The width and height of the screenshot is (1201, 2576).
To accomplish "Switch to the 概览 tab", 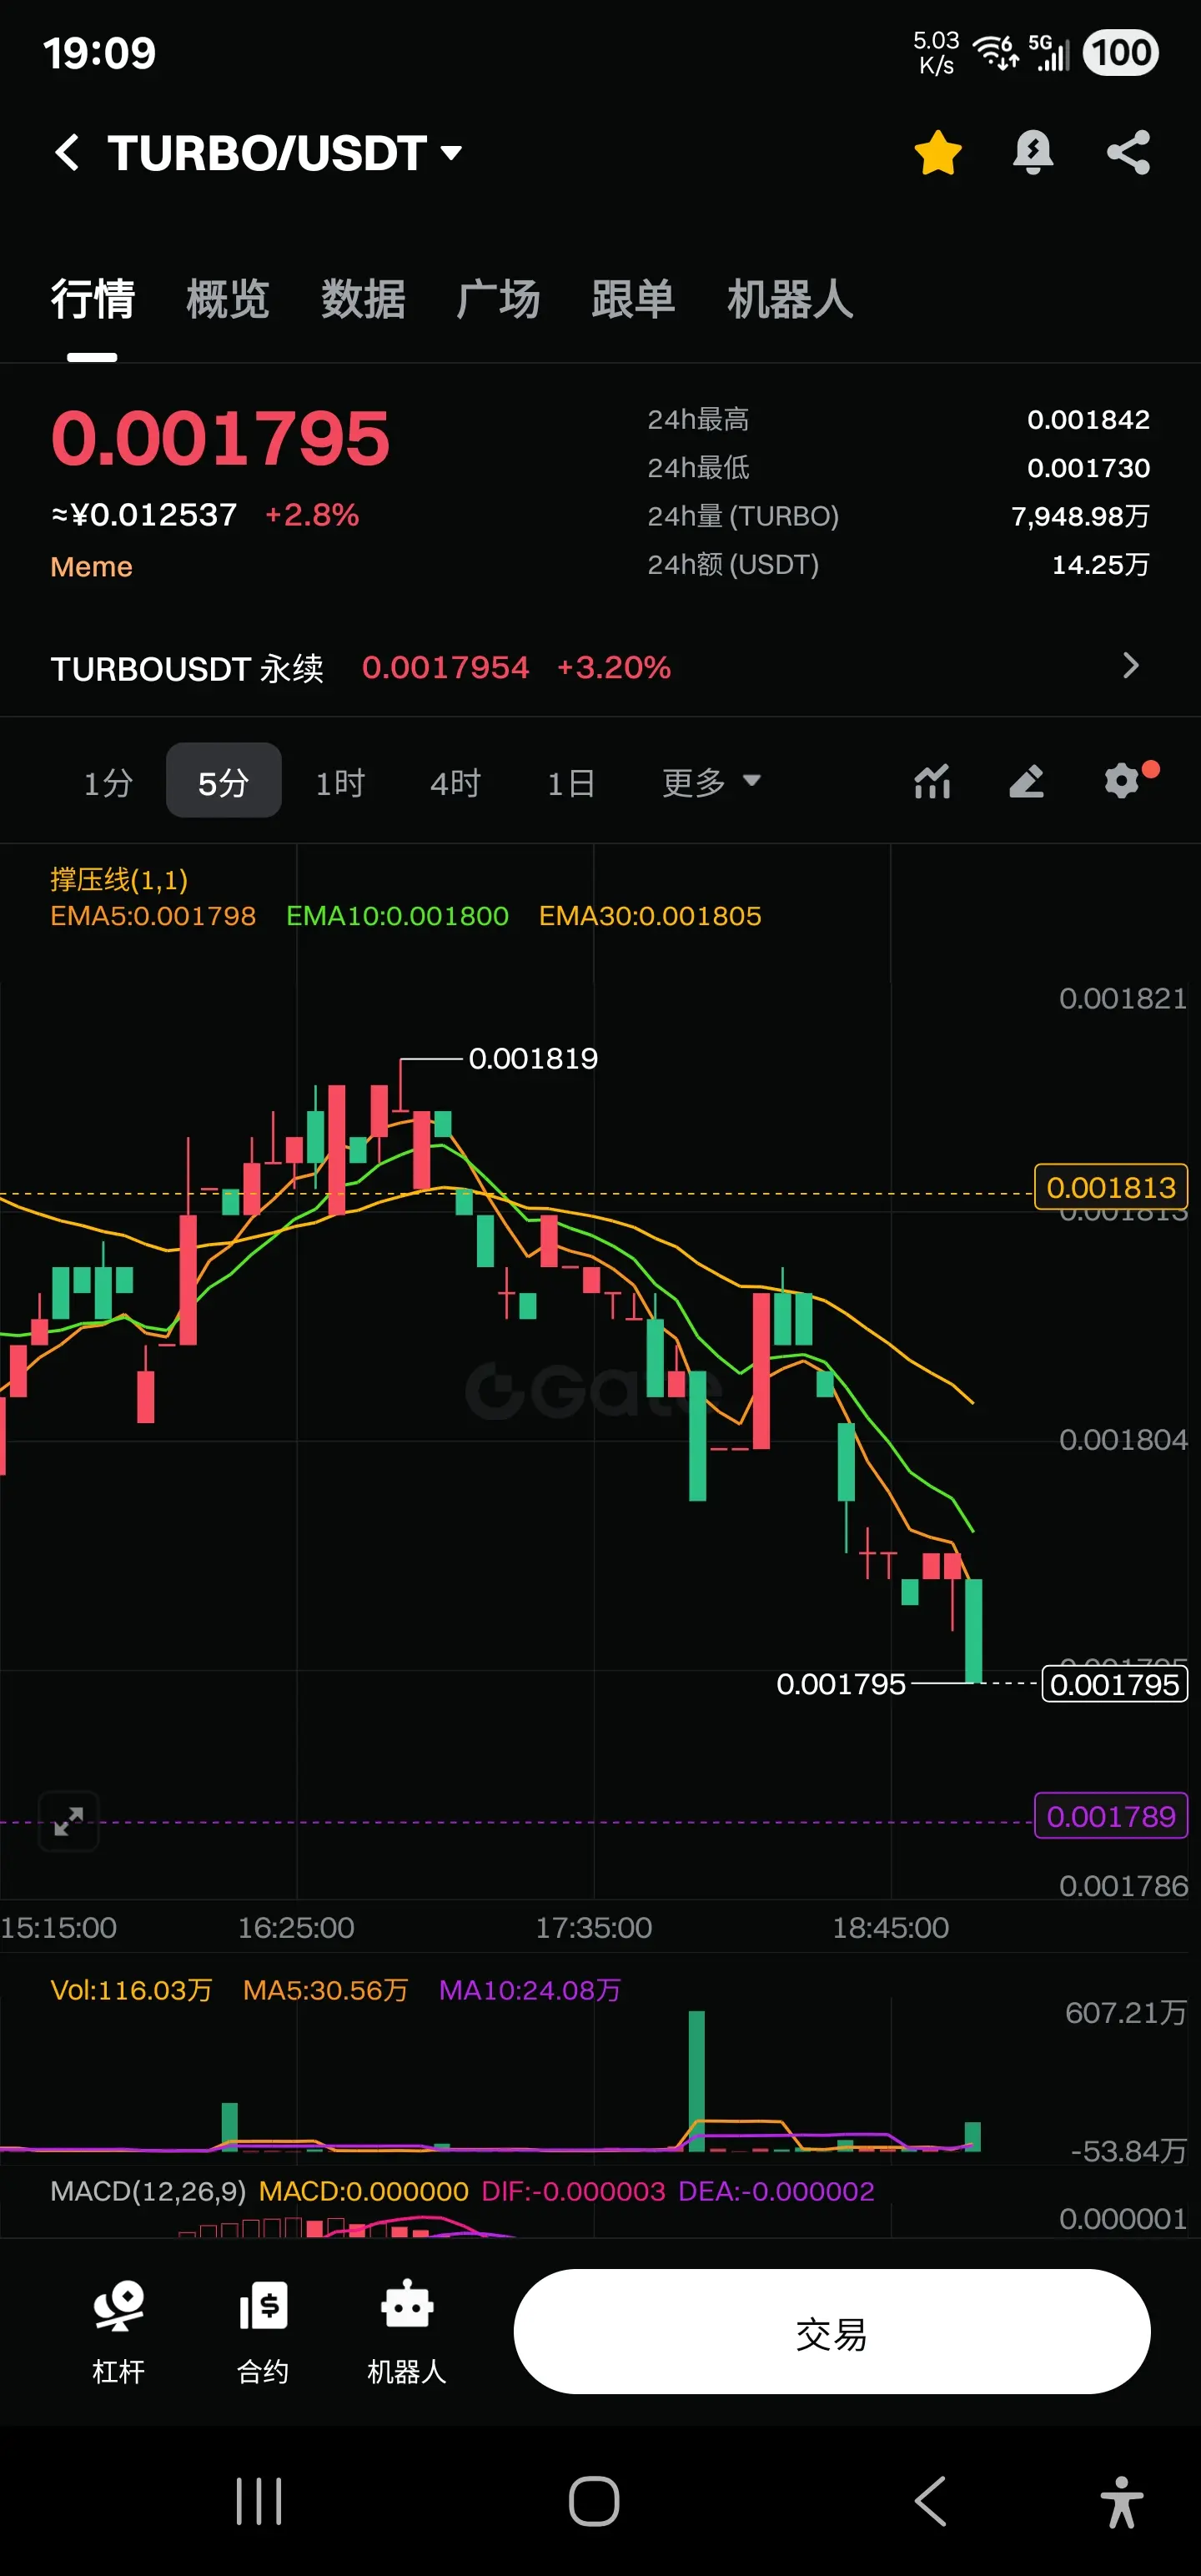I will click(227, 299).
